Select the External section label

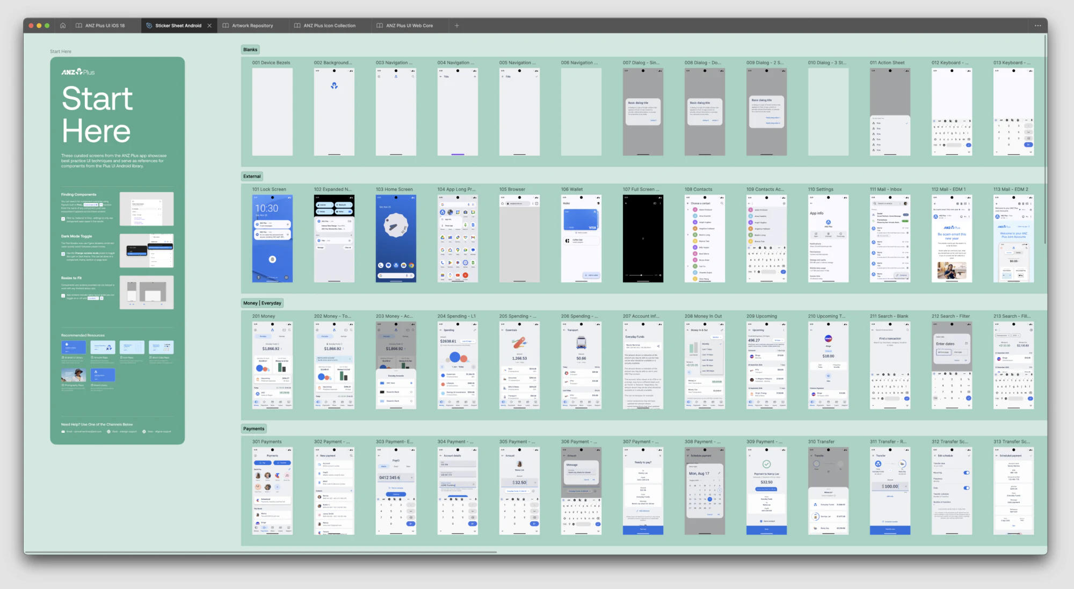coord(252,176)
